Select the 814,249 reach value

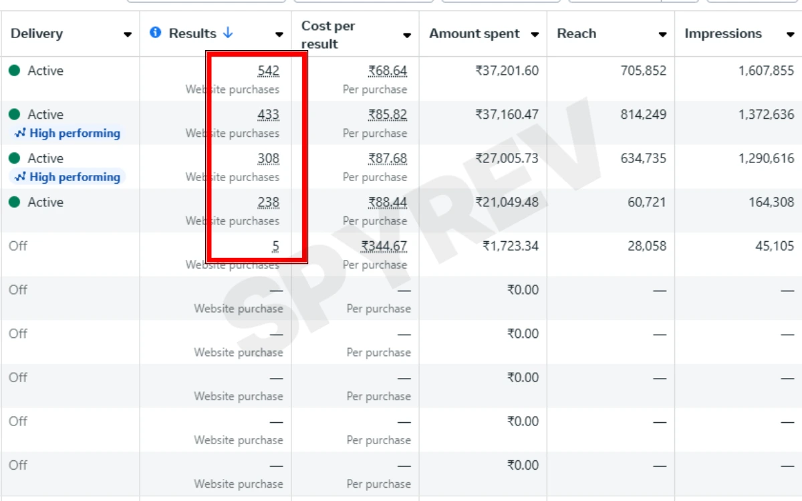[643, 115]
